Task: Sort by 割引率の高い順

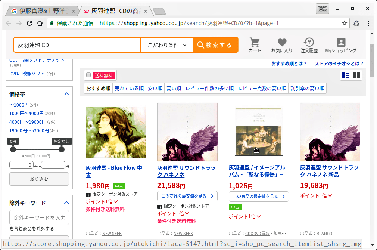Action: 307,89
